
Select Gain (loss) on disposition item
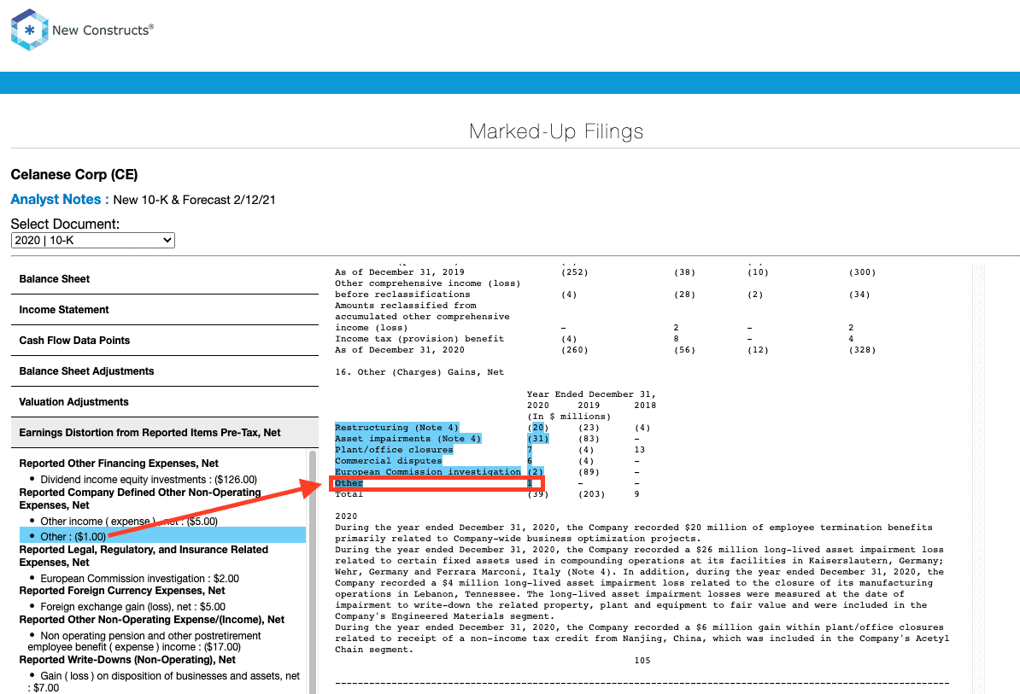click(x=164, y=682)
